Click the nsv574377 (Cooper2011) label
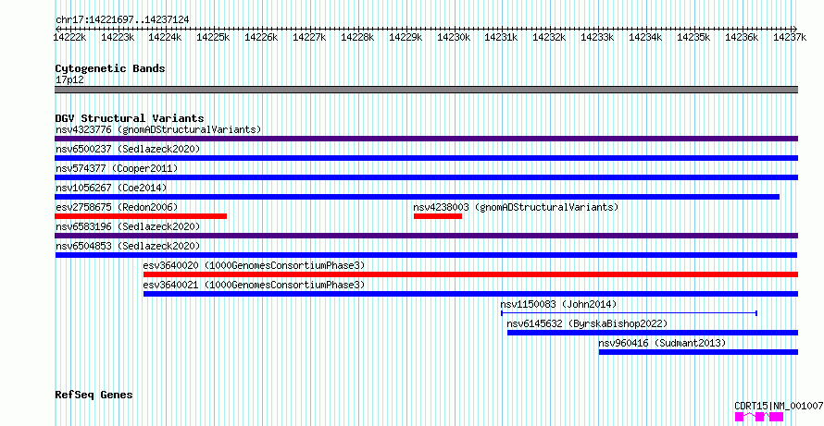824x426 pixels. click(117, 168)
